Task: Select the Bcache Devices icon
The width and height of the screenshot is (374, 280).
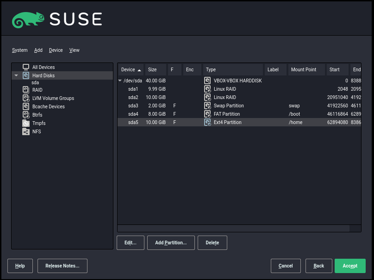Action: (26, 106)
